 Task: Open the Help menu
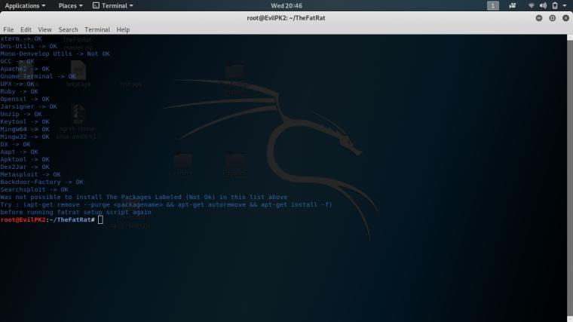tap(123, 29)
